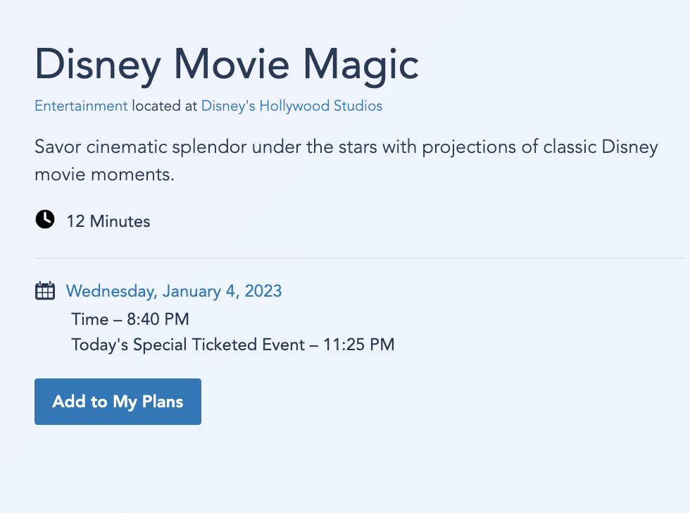Click the "Time" label under the date
The width and height of the screenshot is (690, 513).
tap(89, 319)
